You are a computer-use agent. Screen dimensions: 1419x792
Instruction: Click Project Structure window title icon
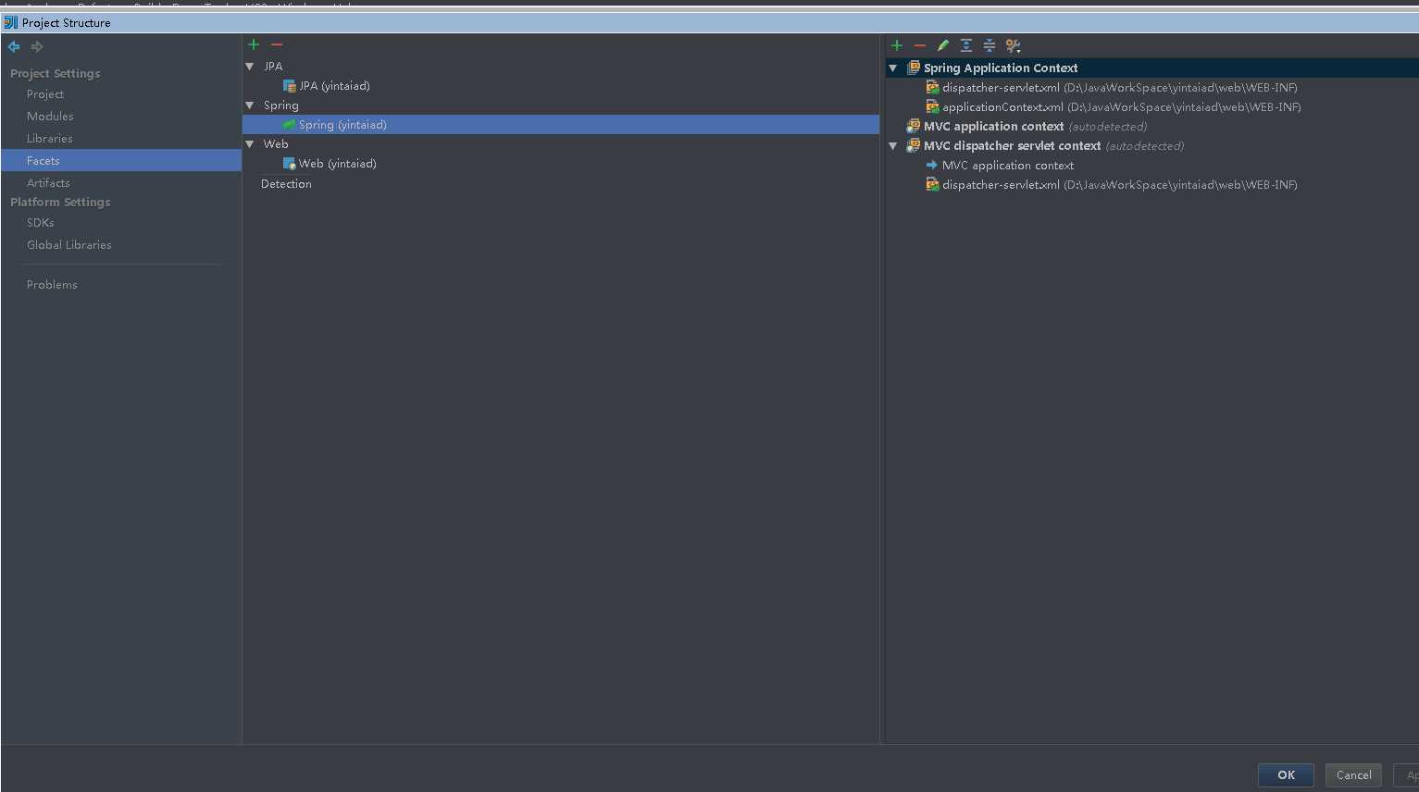coord(11,22)
